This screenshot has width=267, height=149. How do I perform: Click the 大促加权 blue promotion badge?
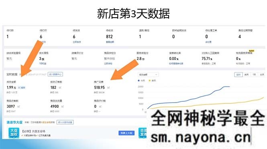(14, 133)
